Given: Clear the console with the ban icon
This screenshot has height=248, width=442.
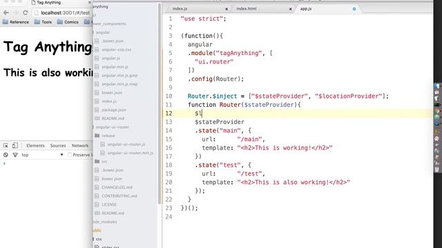Looking at the screenshot, I should pyautogui.click(x=6, y=155).
